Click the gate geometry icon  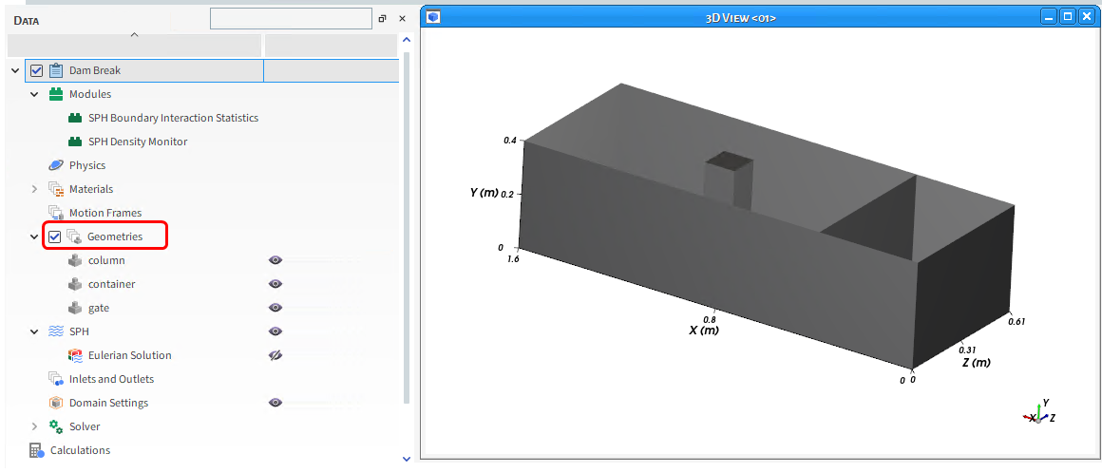tap(75, 308)
